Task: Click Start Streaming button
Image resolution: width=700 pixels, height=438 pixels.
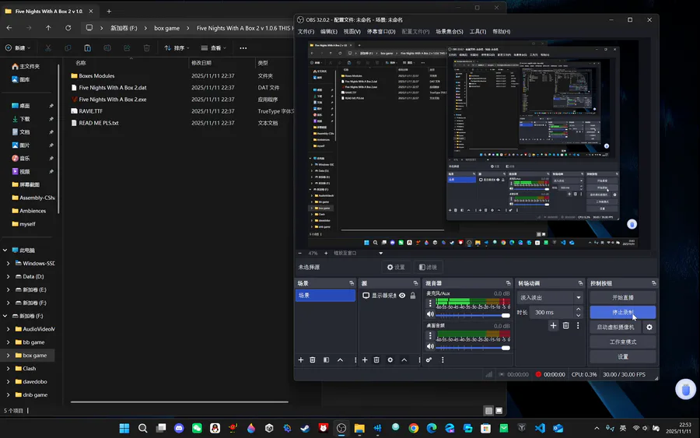Action: [623, 297]
